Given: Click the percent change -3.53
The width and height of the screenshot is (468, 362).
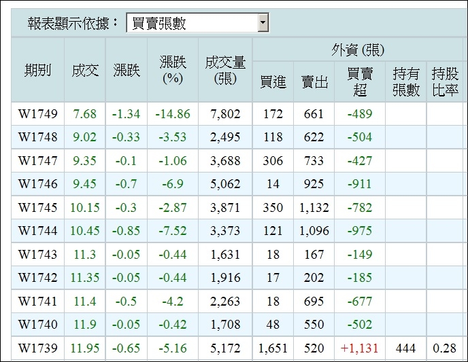Looking at the screenshot, I should (173, 137).
